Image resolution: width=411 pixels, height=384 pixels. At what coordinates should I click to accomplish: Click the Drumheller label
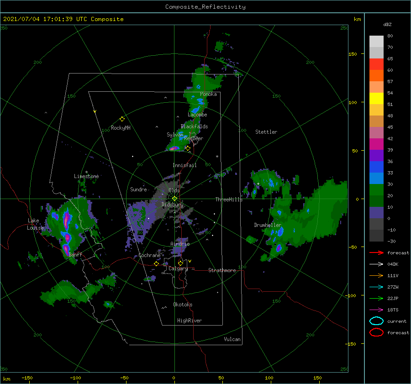[268, 225]
